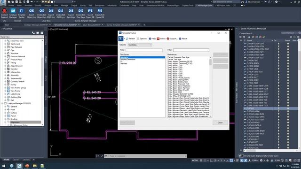Select the C-ROAD layer row

tap(271, 108)
